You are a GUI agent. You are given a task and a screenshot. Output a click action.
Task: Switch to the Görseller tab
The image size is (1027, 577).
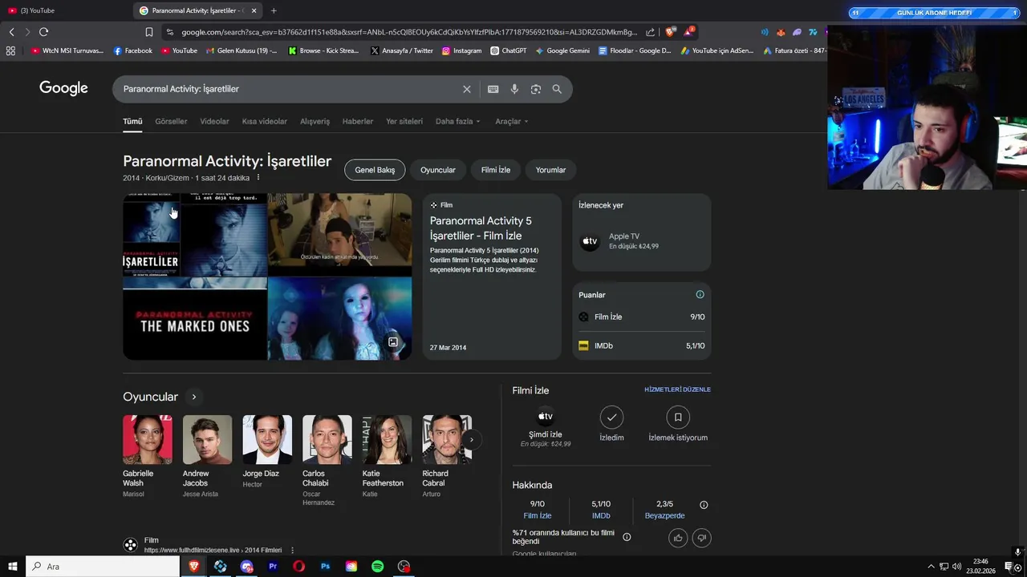pos(171,122)
